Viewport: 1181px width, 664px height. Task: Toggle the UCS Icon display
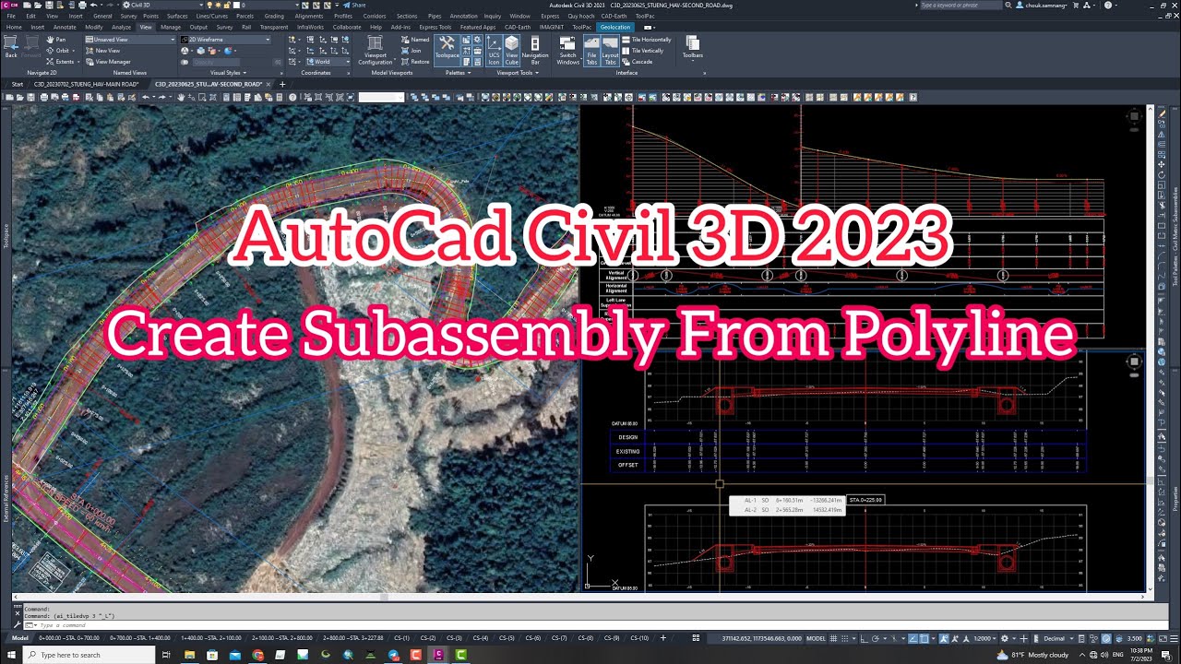point(494,50)
